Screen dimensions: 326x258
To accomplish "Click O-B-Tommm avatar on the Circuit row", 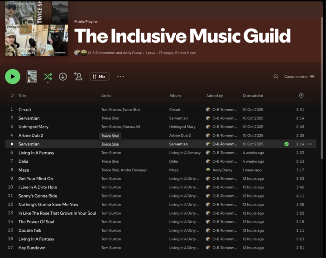I will tap(208, 109).
